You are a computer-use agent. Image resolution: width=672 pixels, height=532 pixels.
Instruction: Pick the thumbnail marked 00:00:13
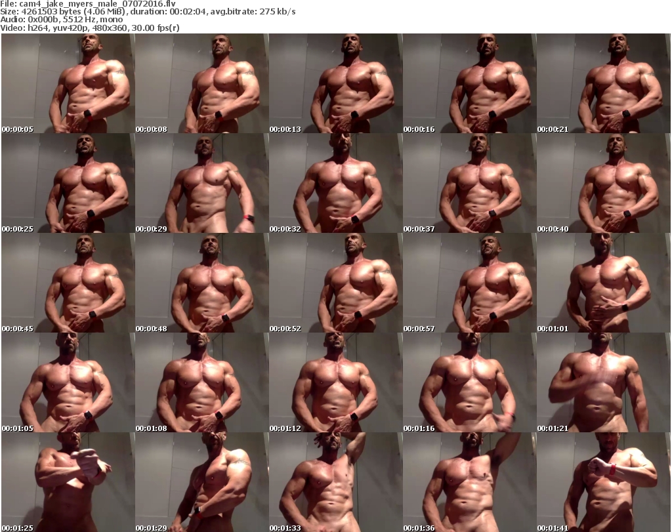(335, 83)
